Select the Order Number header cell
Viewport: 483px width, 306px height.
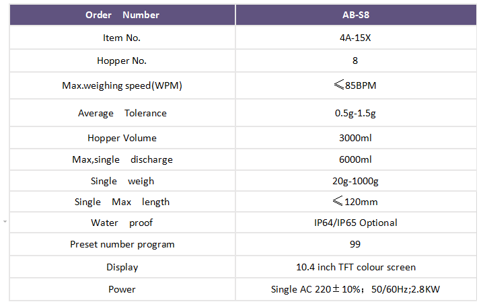pos(122,15)
